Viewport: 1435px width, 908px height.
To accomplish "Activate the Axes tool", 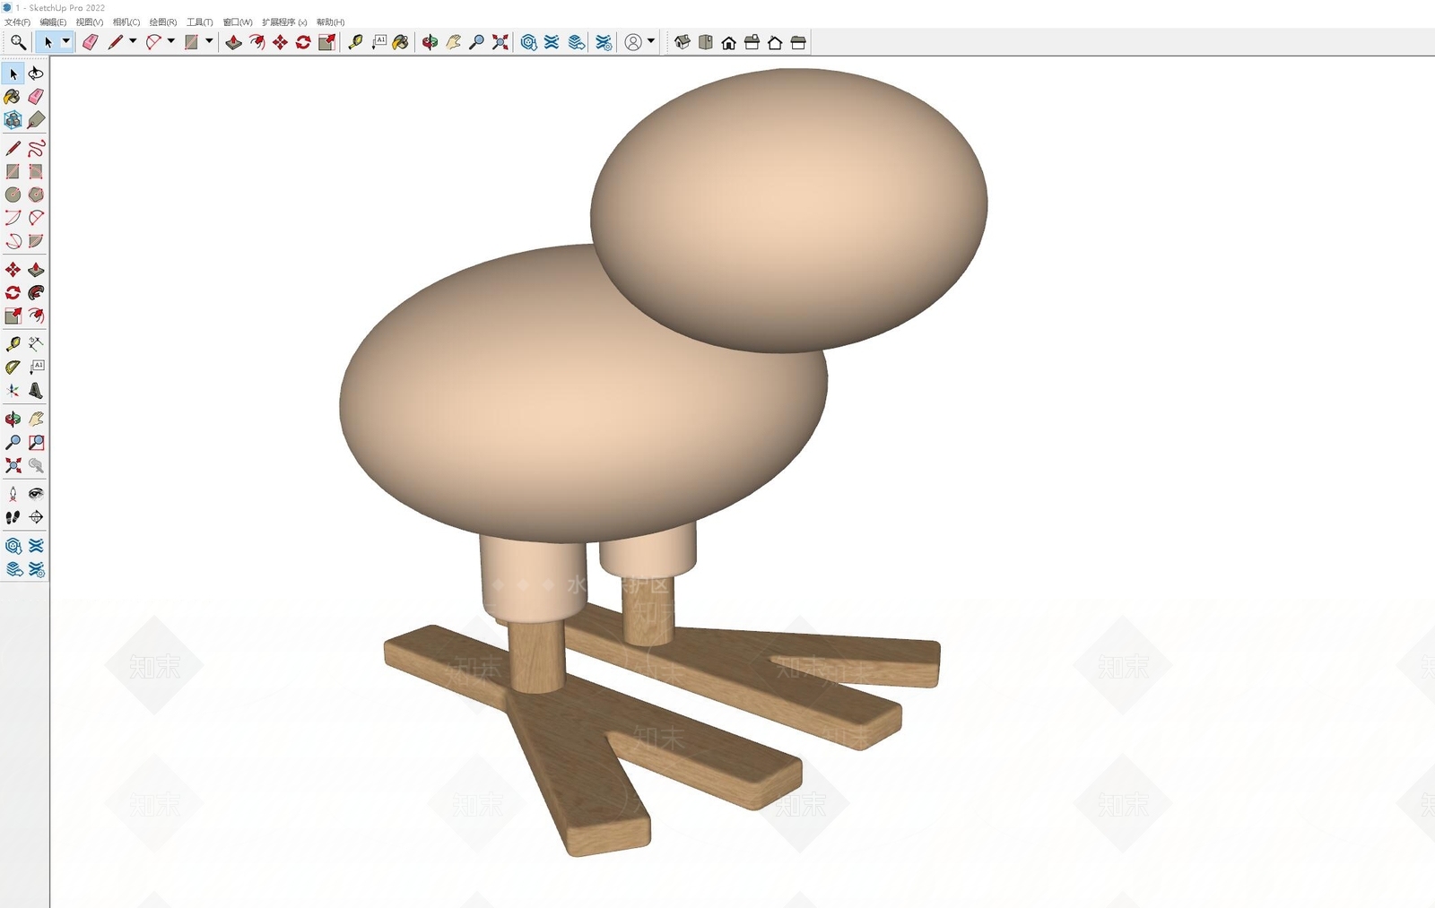I will click(13, 391).
